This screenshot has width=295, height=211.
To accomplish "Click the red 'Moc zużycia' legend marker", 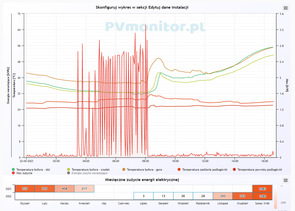I will coord(13,173).
